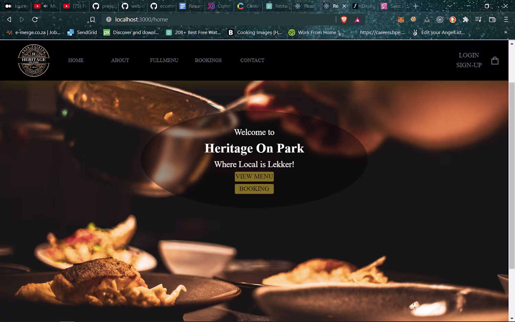Open the BOOKINGS nav link
515x322 pixels.
208,60
